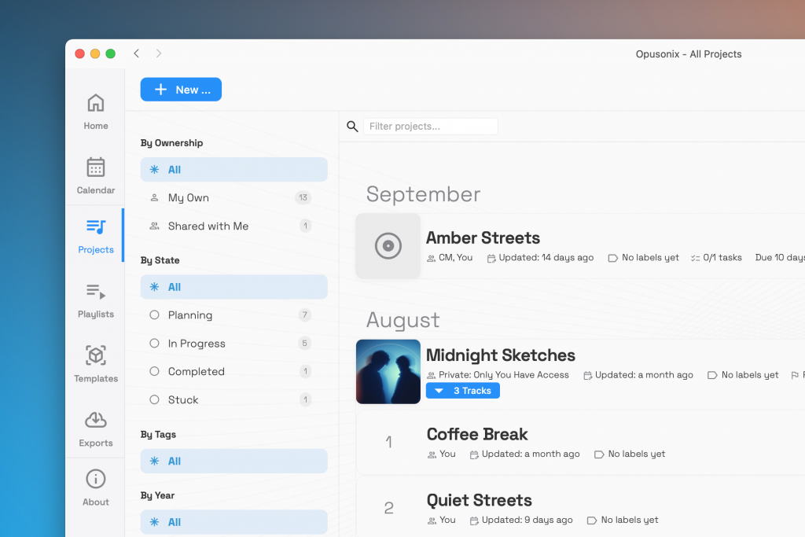Screen dimensions: 805x537
Task: Open the Exports cloud icon
Action: 95,421
